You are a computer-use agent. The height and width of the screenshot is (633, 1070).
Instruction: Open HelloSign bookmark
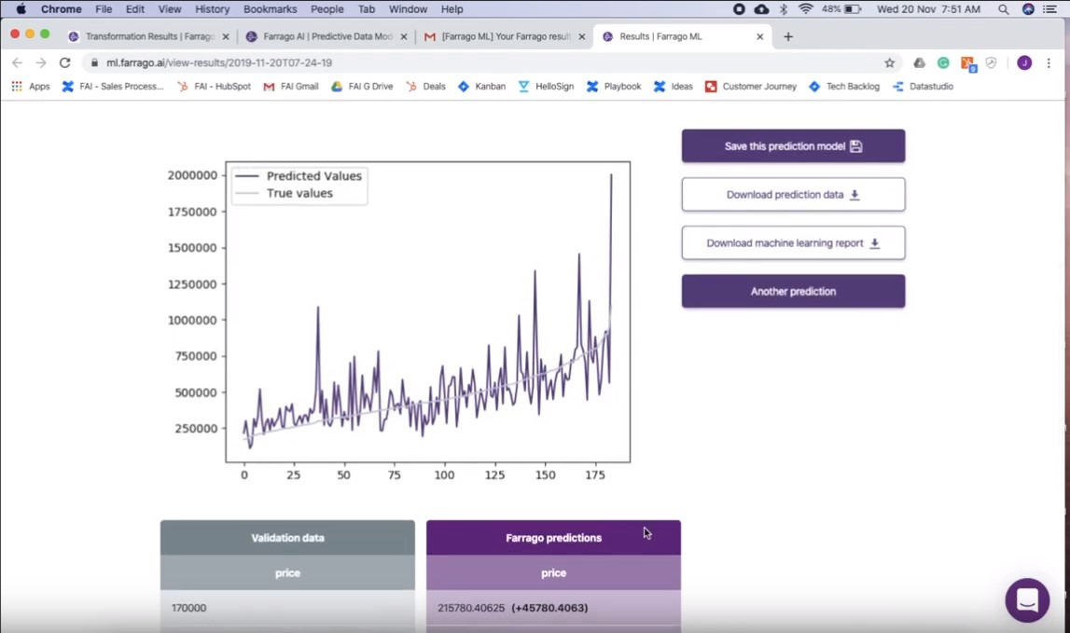[x=546, y=87]
